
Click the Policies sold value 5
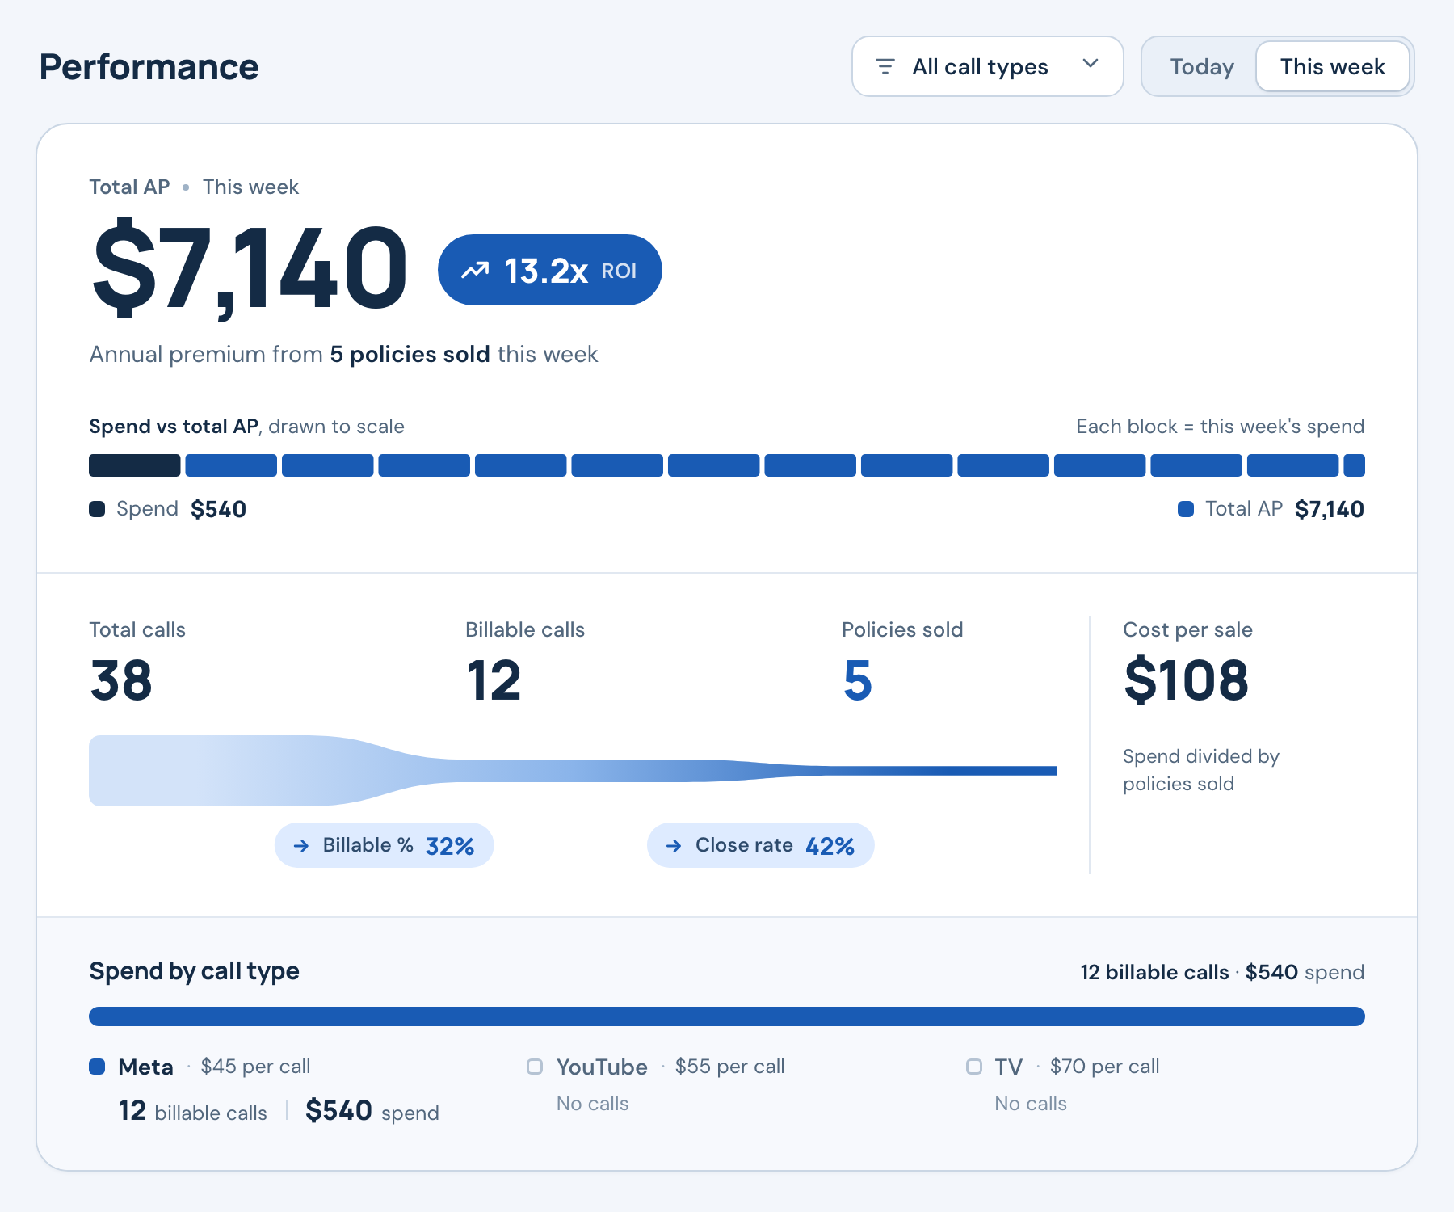857,680
